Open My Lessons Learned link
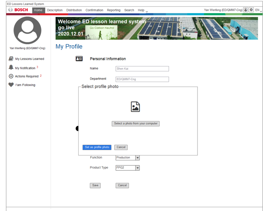 click(x=30, y=59)
